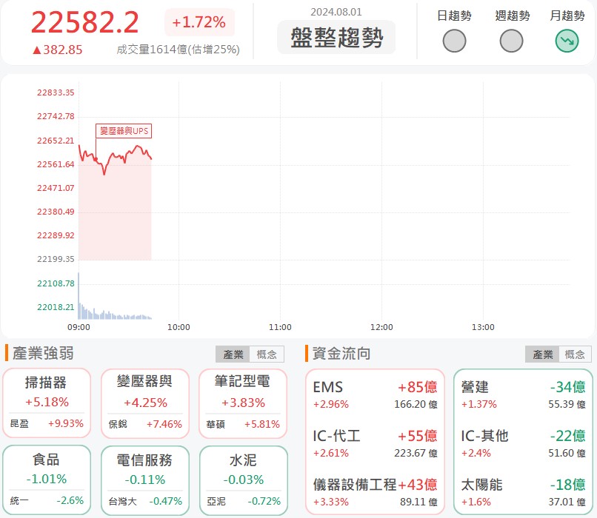Screen dimensions: 597x518
Task: Select 產業 tab under 產業強弱
Action: pyautogui.click(x=233, y=354)
